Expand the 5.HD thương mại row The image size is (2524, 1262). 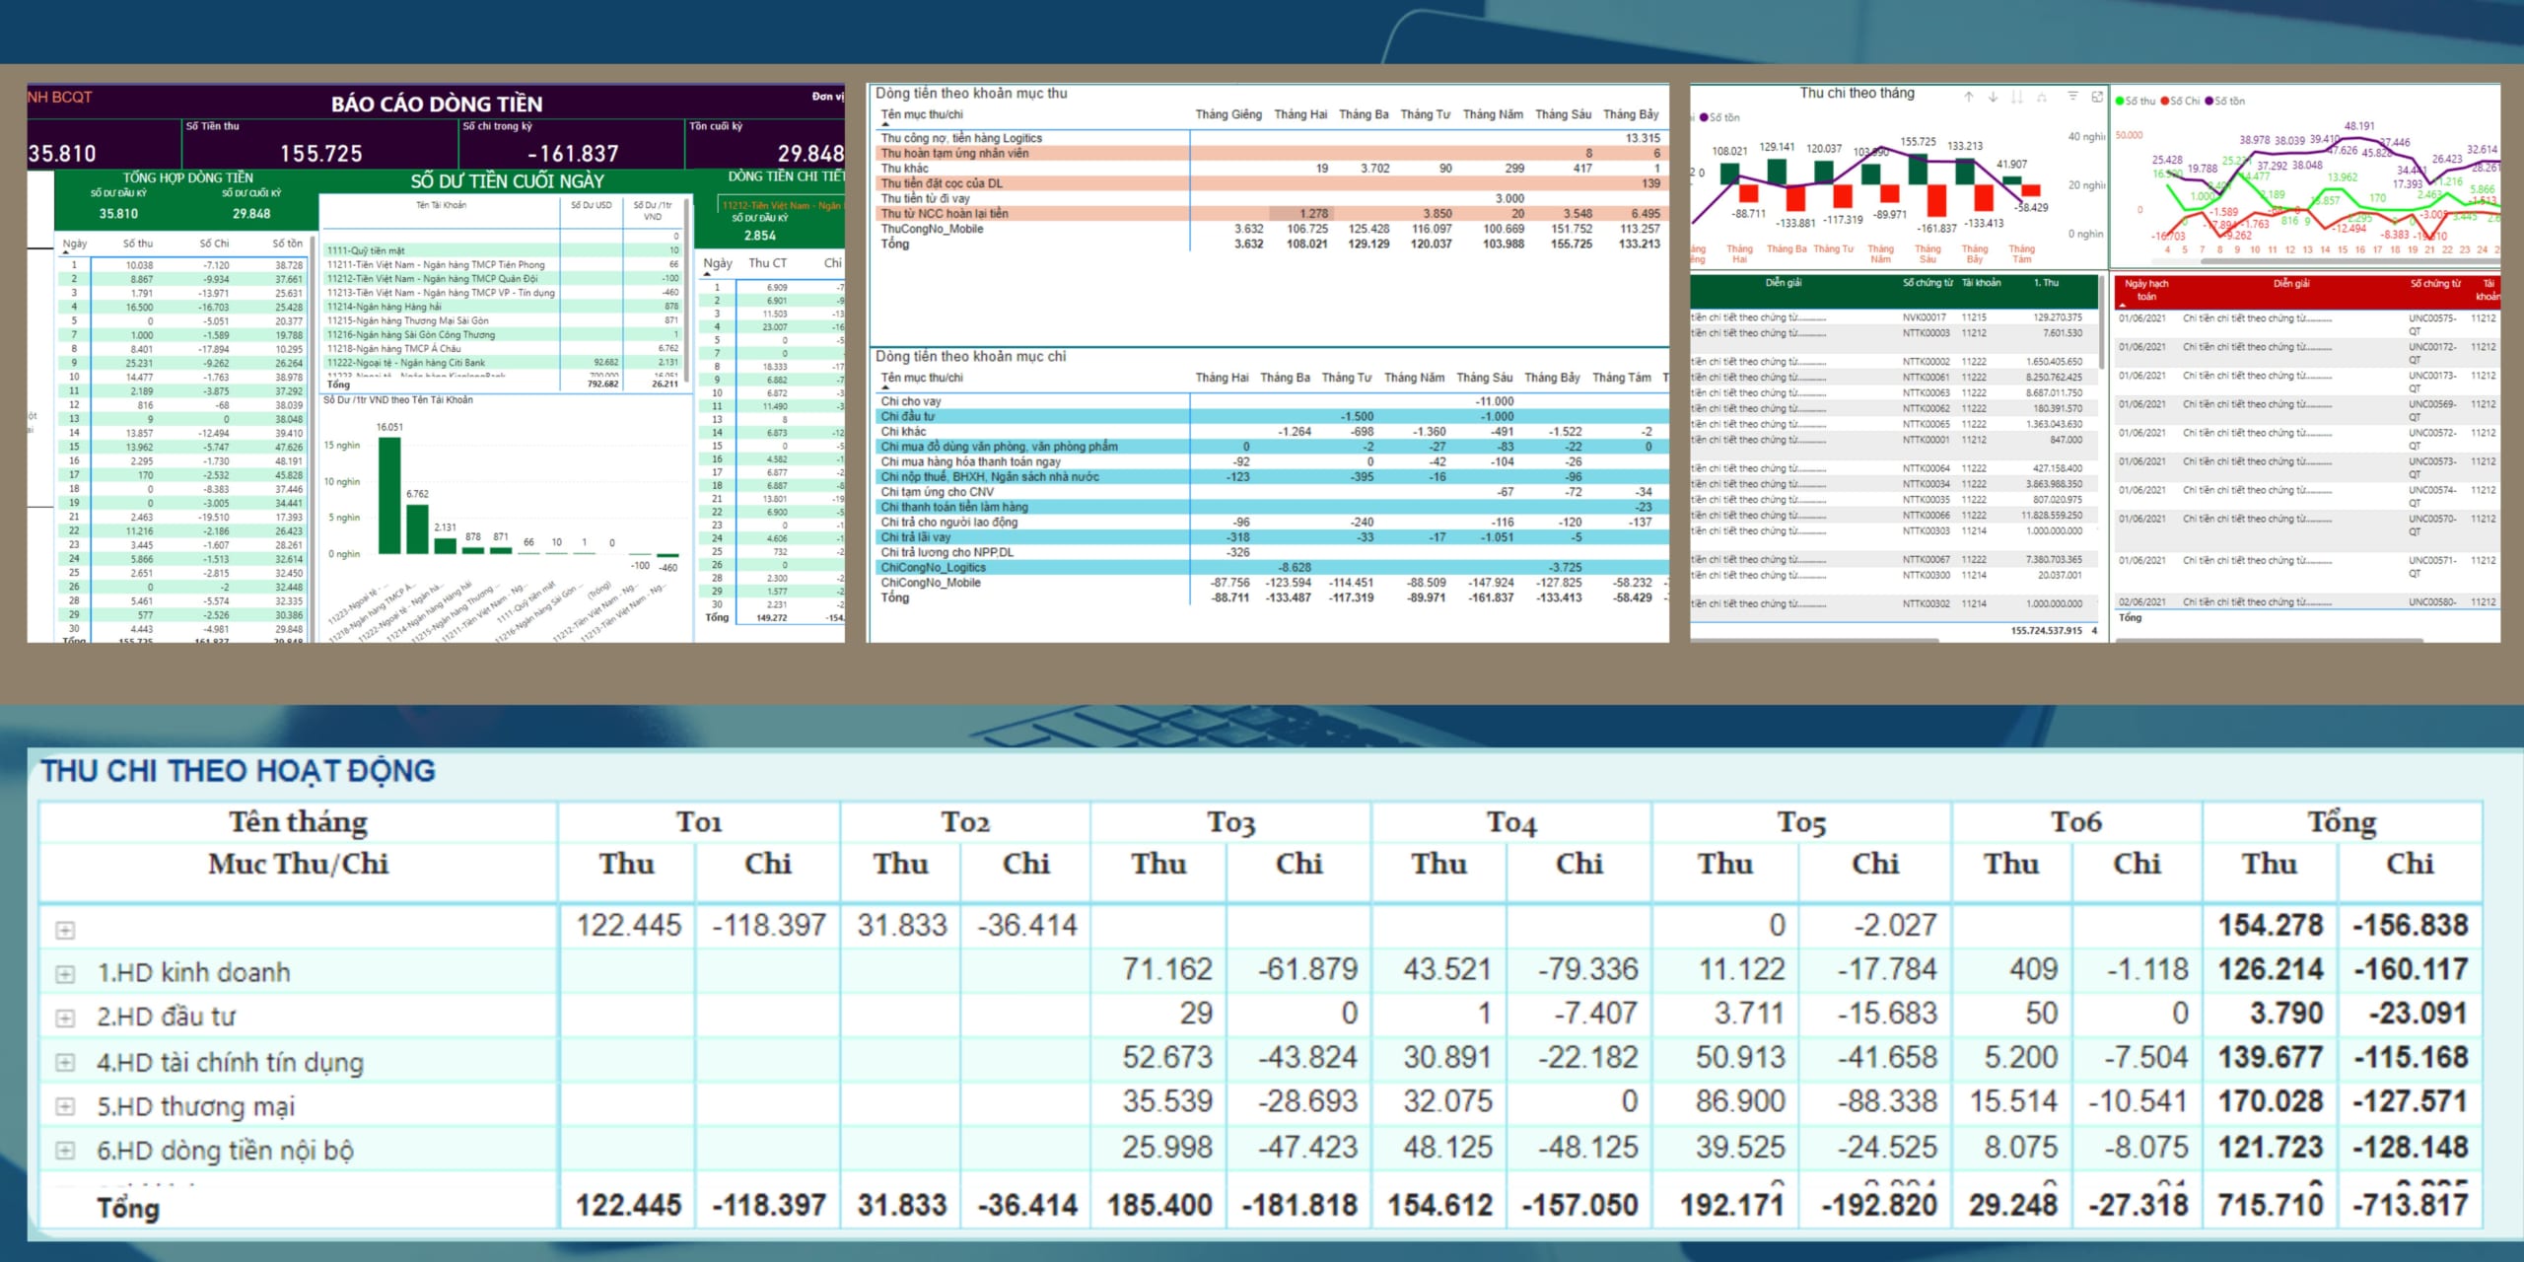[65, 1106]
